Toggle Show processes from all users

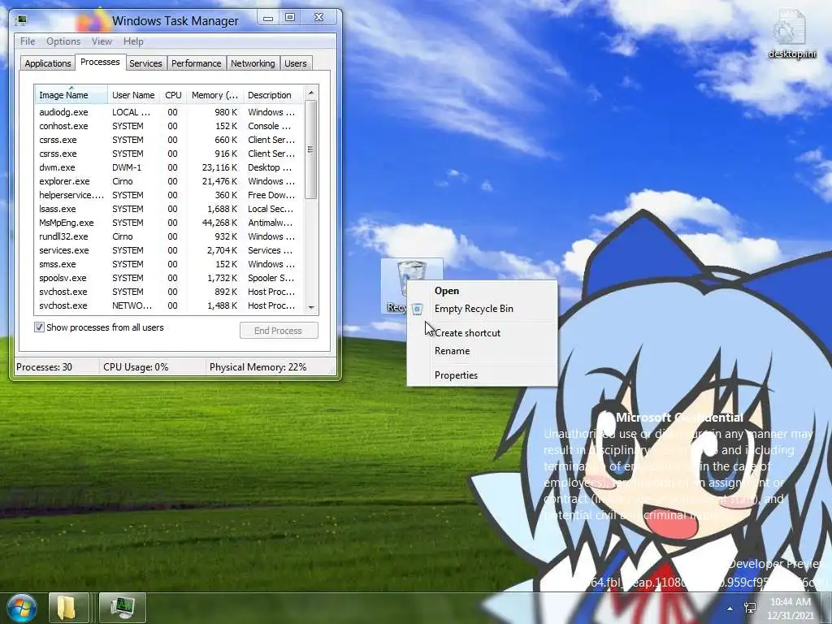39,327
